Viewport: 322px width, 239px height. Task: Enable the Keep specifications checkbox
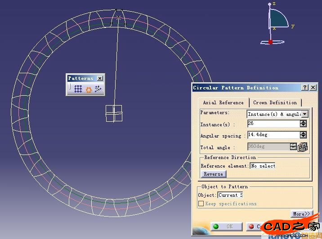pyautogui.click(x=201, y=204)
